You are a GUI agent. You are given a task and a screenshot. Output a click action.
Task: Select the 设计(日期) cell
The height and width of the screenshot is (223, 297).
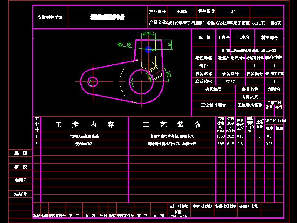[179, 206]
